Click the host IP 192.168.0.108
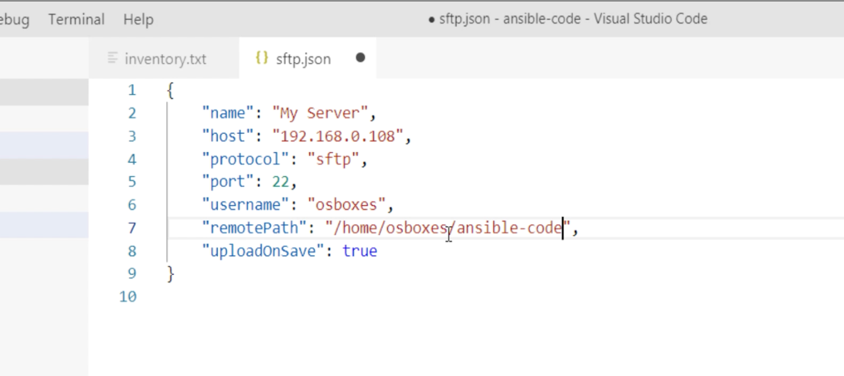The width and height of the screenshot is (844, 376). click(x=337, y=136)
